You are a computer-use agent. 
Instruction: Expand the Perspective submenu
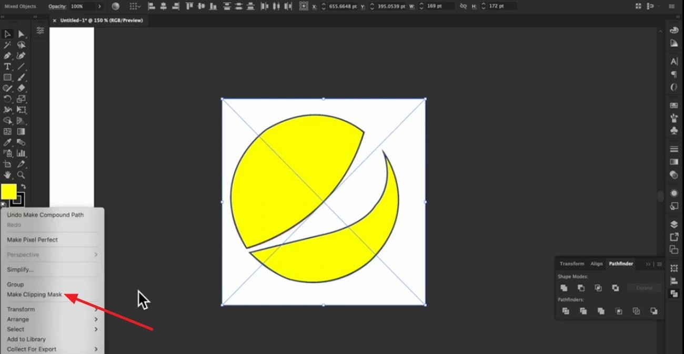96,255
